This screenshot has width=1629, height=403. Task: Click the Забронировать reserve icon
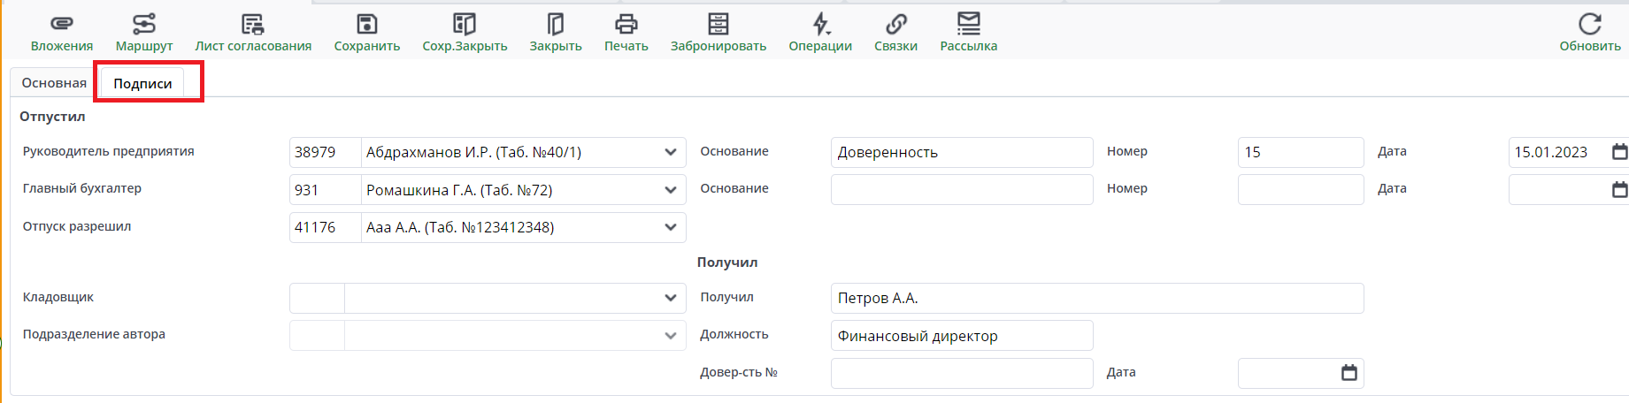coord(718,25)
